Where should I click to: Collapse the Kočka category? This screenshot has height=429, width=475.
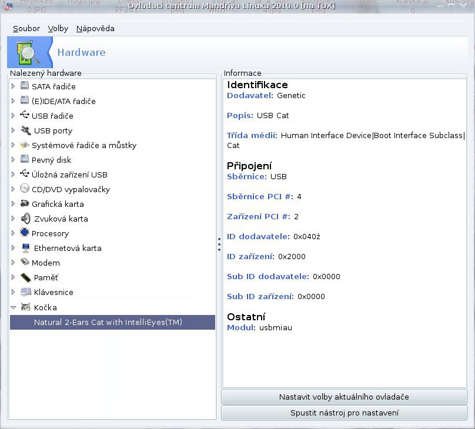click(13, 307)
